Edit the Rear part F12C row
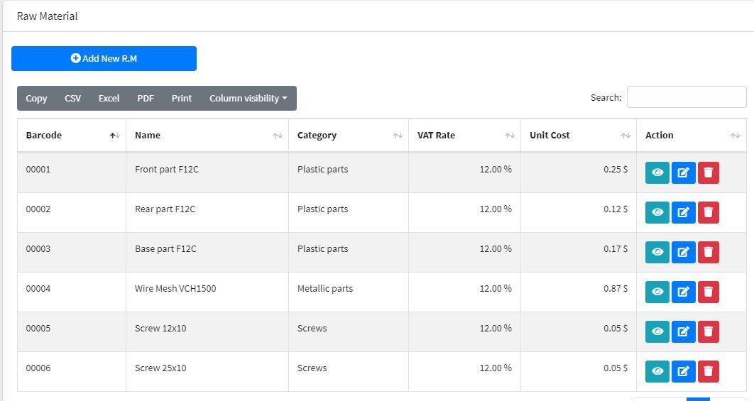 [683, 212]
